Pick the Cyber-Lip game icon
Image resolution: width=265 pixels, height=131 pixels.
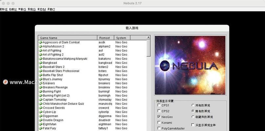point(41,112)
